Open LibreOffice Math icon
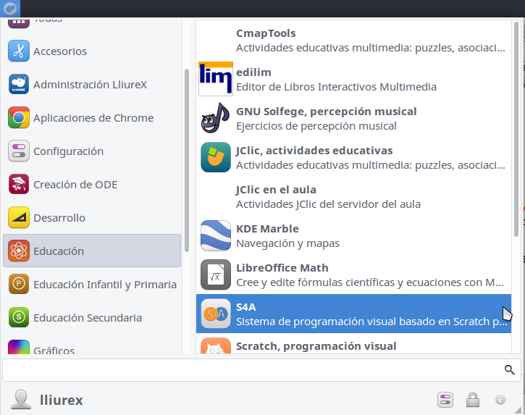 (x=215, y=274)
